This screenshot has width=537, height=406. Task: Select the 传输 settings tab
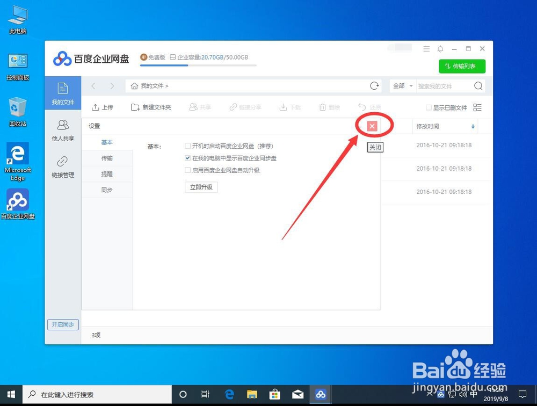click(x=107, y=158)
